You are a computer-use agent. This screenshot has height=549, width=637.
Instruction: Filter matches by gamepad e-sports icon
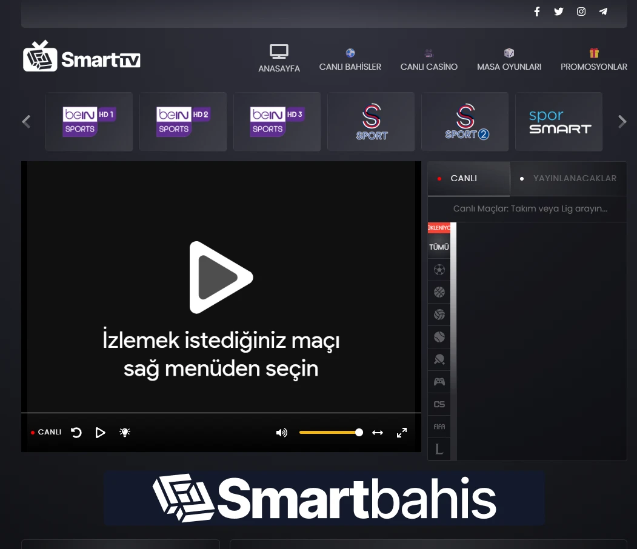(439, 382)
